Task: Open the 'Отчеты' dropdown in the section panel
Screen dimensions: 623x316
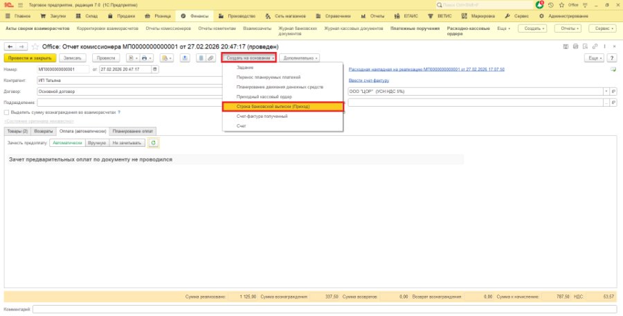Action: tap(568, 28)
